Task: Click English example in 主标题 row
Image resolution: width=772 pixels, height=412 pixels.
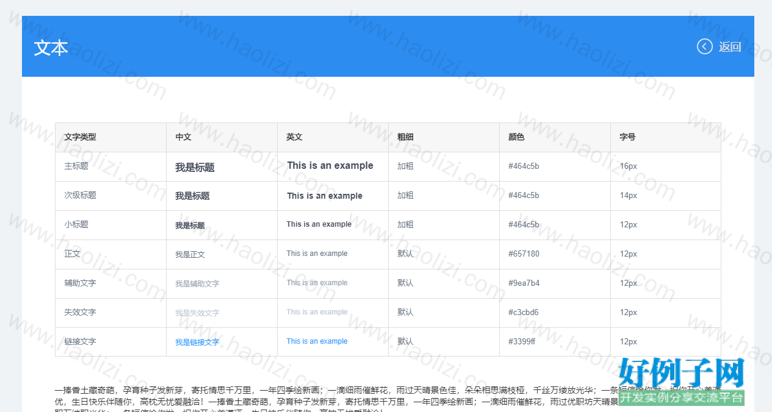Action: pos(330,166)
